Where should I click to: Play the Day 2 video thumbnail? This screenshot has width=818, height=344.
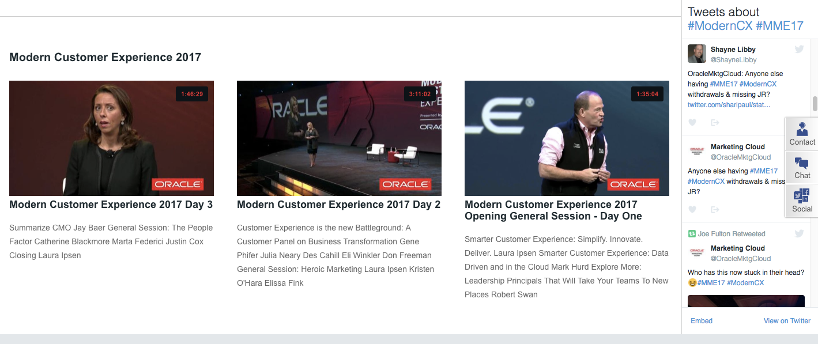(339, 138)
